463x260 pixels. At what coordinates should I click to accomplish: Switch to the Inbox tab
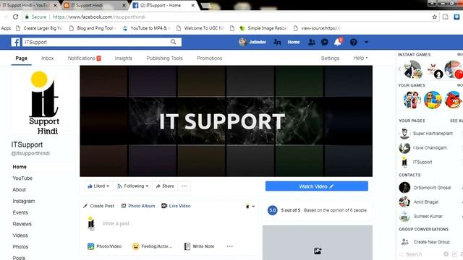(48, 58)
